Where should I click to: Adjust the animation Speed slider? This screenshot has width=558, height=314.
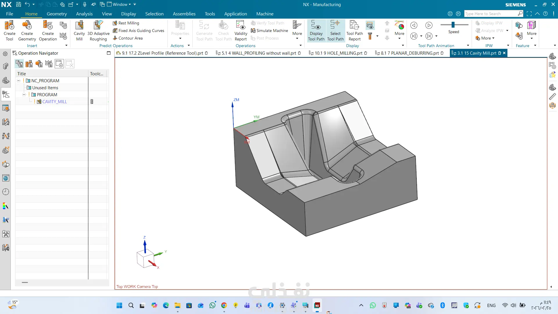point(453,25)
